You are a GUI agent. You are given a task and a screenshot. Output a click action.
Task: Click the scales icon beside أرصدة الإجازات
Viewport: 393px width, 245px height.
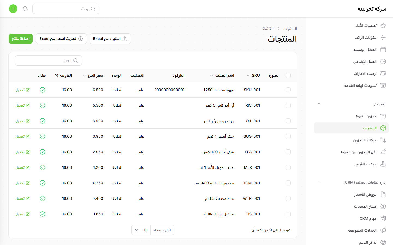(x=383, y=73)
